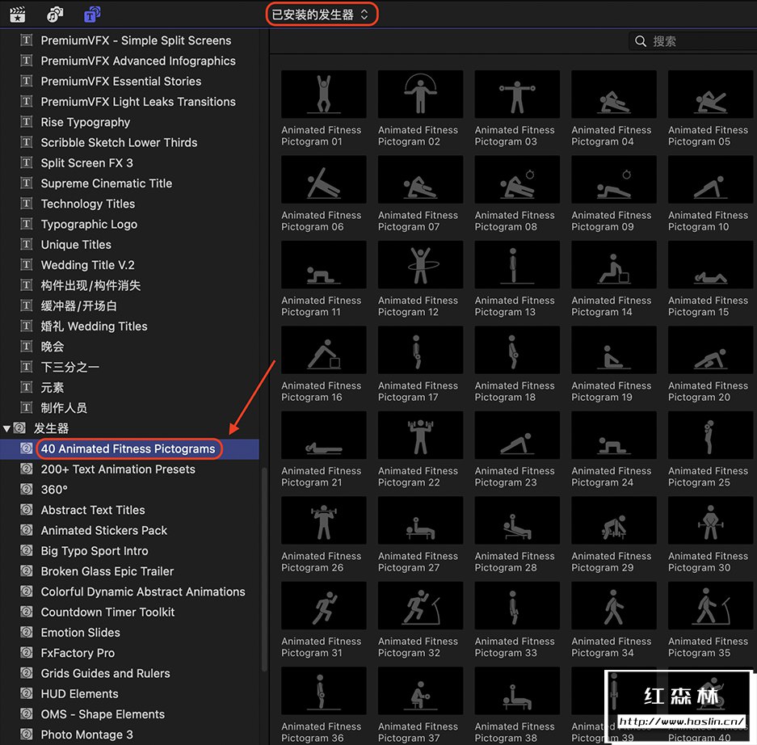Select Animated Fitness Pictogram 31 runner
This screenshot has width=757, height=745.
323,605
